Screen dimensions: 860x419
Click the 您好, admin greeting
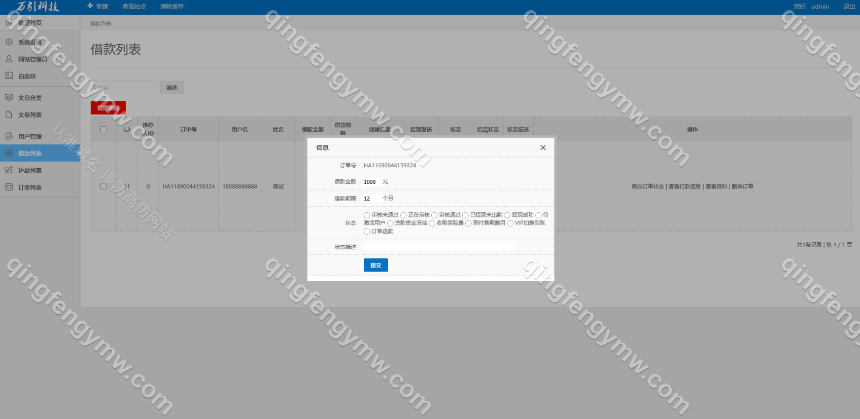(811, 7)
